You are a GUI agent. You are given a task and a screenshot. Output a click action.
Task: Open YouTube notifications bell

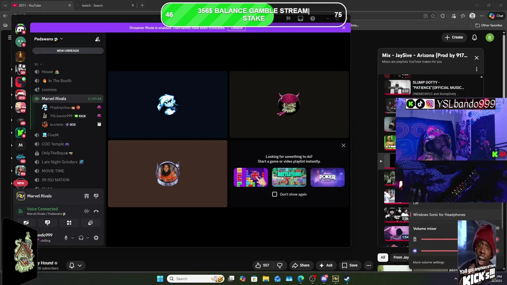pyautogui.click(x=475, y=37)
